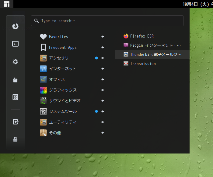Select the その他 category label
Image resolution: width=213 pixels, height=177 pixels.
pyautogui.click(x=55, y=133)
